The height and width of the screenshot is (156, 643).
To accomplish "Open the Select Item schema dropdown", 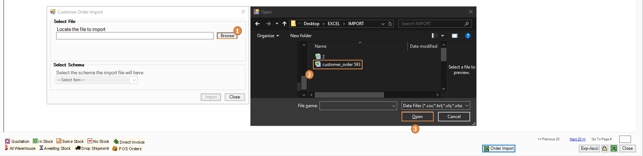I will click(134, 80).
